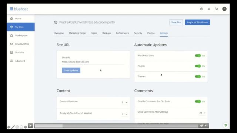Go to Home in sidebar

(21, 18)
